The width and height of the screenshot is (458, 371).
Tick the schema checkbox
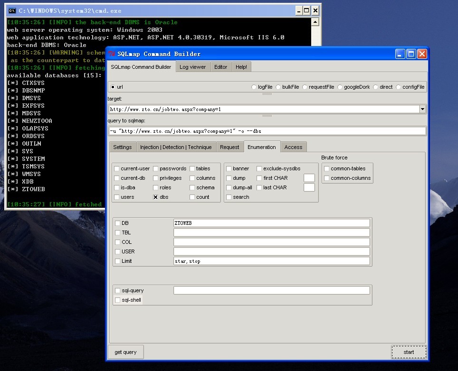pyautogui.click(x=192, y=187)
